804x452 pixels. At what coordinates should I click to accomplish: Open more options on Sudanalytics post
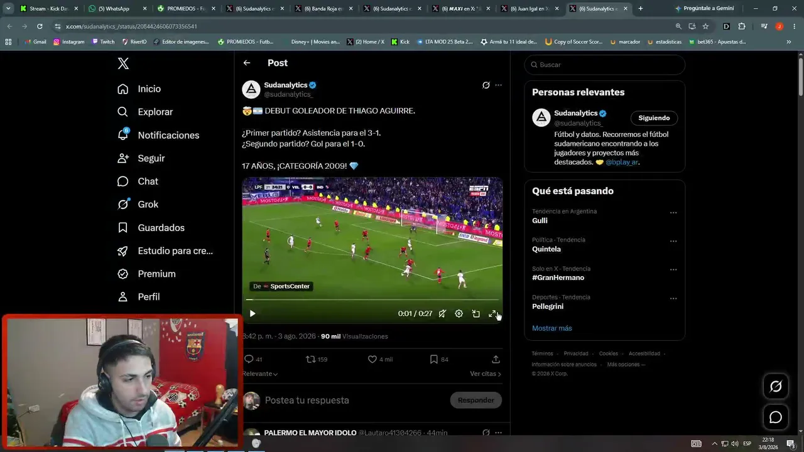498,85
